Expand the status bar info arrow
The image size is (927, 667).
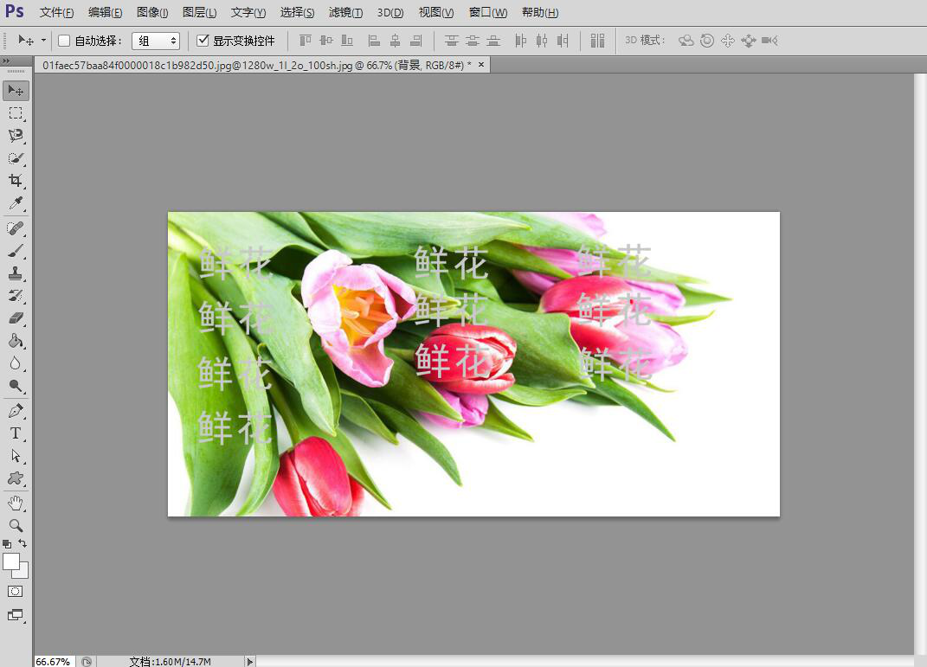(250, 661)
